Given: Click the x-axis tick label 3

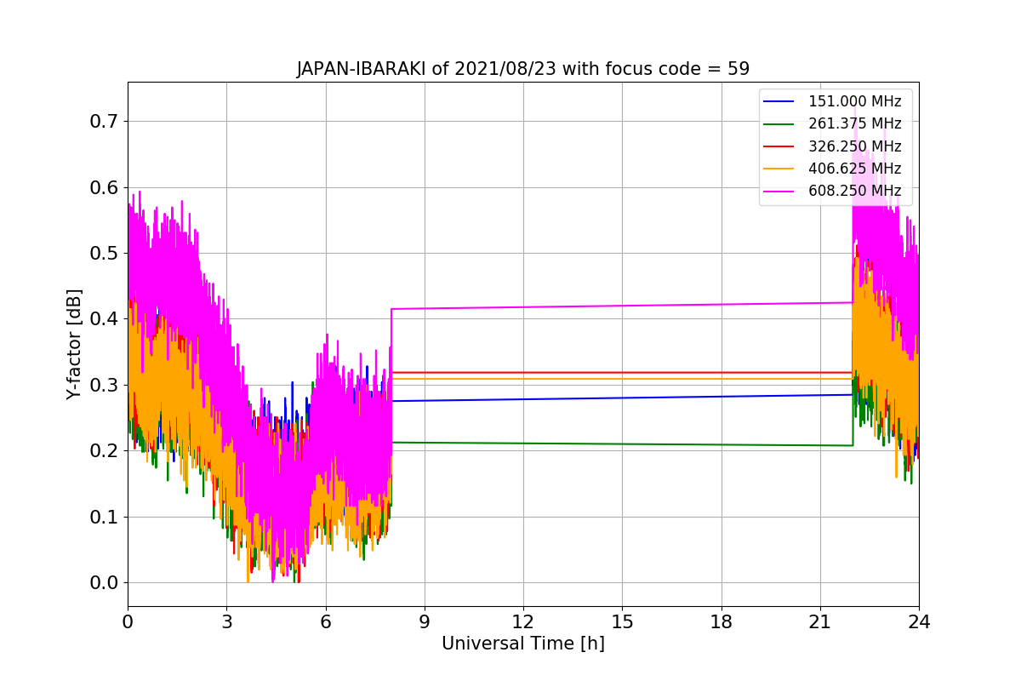Looking at the screenshot, I should tap(226, 622).
